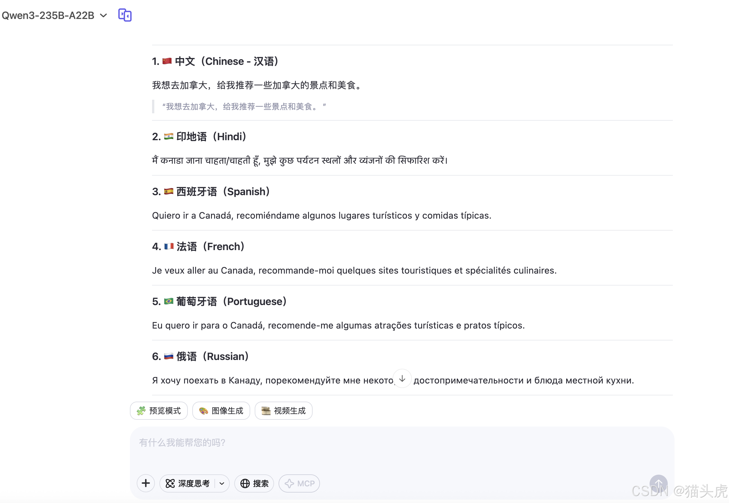Click the palette icon for 图像生成

(204, 411)
